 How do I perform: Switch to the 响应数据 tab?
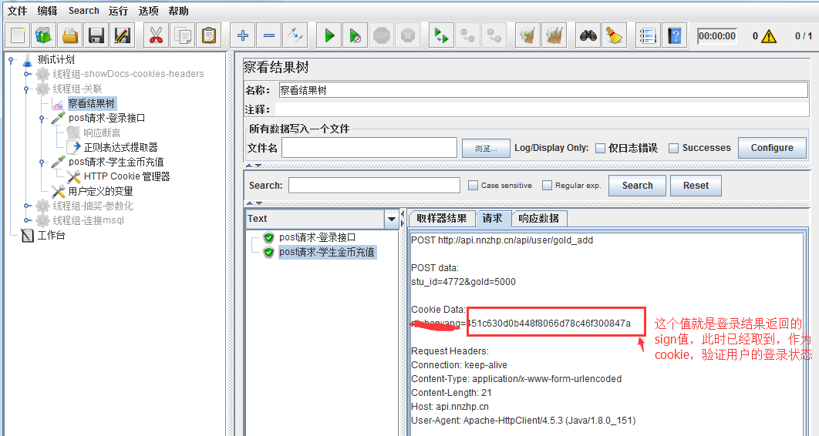[x=538, y=219]
